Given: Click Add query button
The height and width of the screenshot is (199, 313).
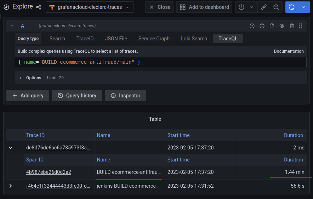Looking at the screenshot, I should tap(28, 96).
